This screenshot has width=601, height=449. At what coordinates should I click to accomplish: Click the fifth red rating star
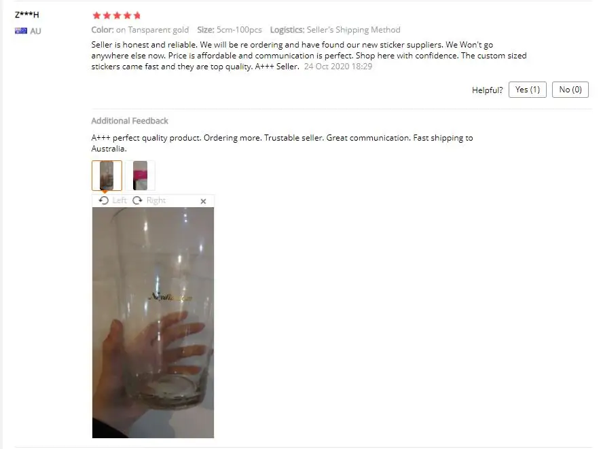pos(137,16)
